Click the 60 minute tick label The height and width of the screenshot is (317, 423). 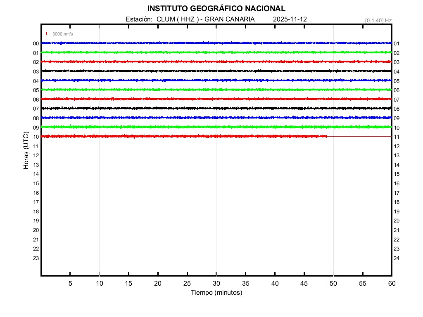pos(391,284)
